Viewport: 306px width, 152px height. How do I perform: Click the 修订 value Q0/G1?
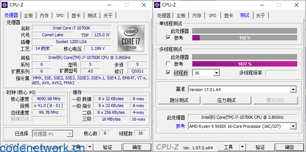tap(137, 71)
